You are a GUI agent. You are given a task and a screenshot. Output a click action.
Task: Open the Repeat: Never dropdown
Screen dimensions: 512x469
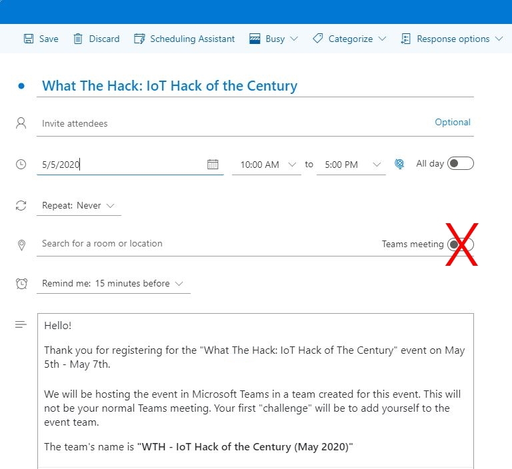pyautogui.click(x=79, y=206)
